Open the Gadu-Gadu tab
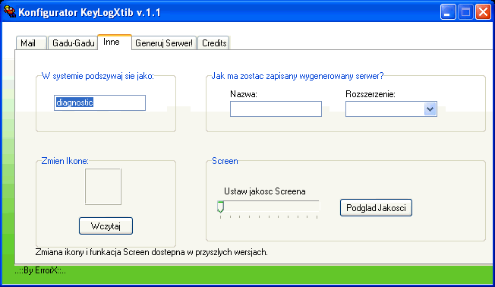495x287 pixels. click(73, 43)
